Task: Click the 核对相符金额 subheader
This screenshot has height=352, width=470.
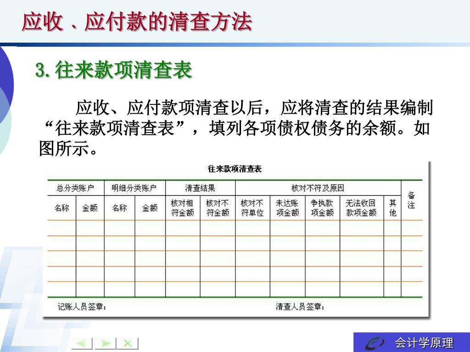Action: pyautogui.click(x=182, y=208)
